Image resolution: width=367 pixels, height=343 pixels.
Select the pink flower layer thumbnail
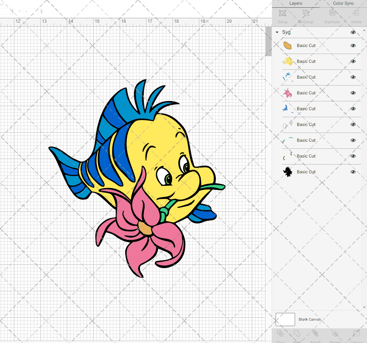coord(288,93)
